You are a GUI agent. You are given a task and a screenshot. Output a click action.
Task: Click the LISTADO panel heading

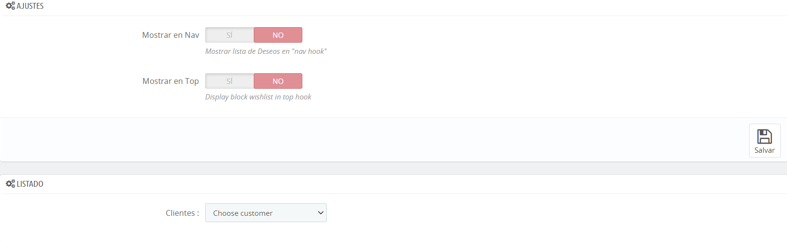click(30, 184)
